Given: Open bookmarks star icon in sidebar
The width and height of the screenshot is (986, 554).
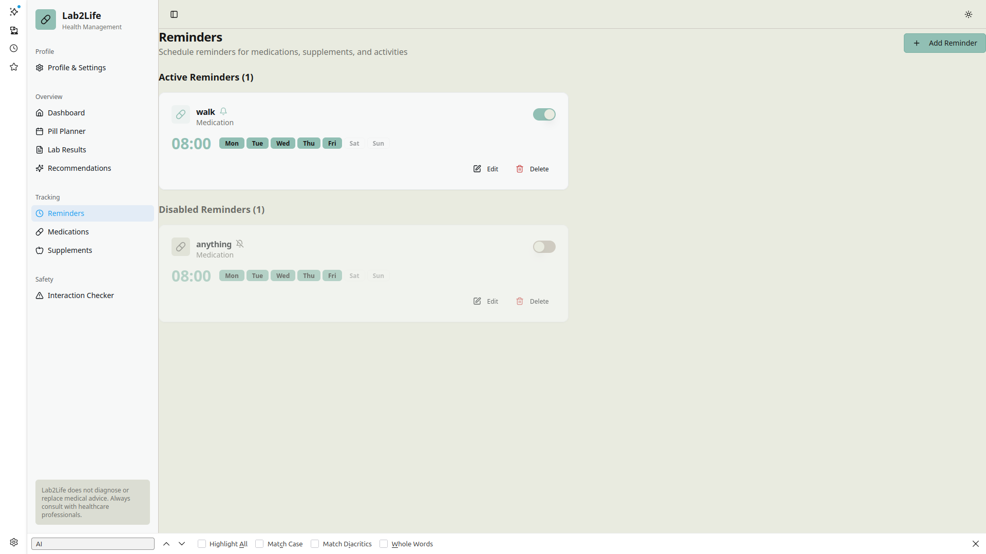Looking at the screenshot, I should 14,67.
